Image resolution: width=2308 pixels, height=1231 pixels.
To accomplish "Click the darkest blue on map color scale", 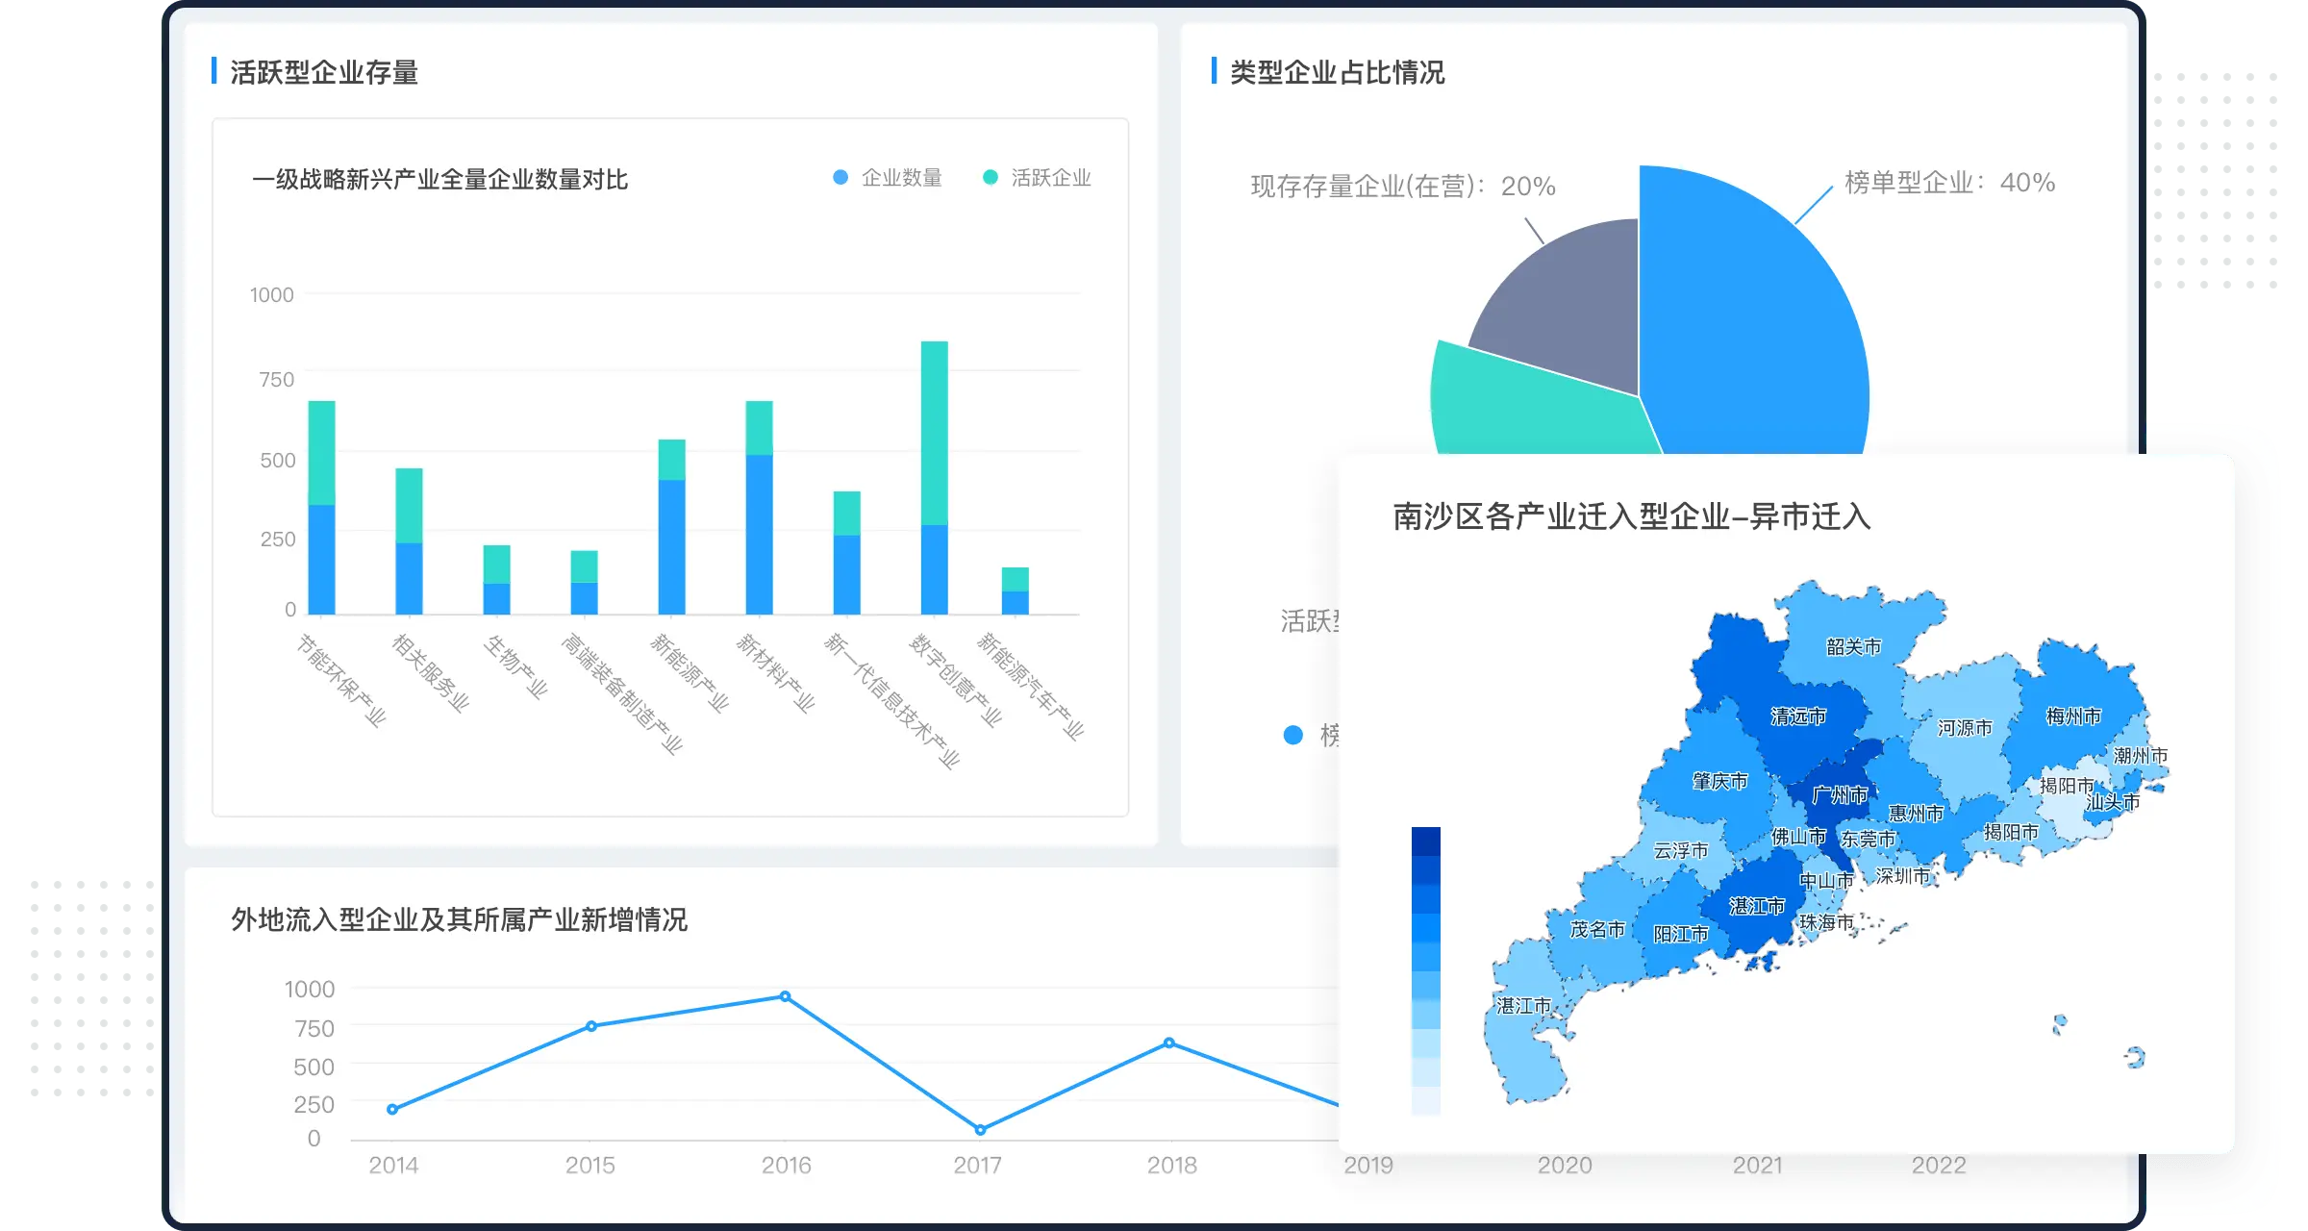I will [1425, 841].
